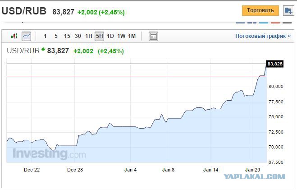Click the Jan 20 date marker

252,170
